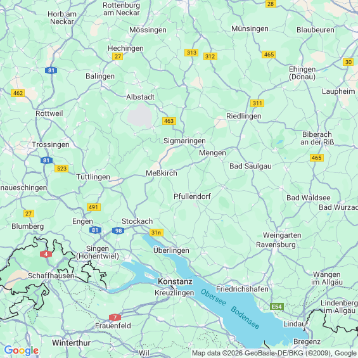
Task: Click the yellow 463 road shield
Action: [169, 121]
